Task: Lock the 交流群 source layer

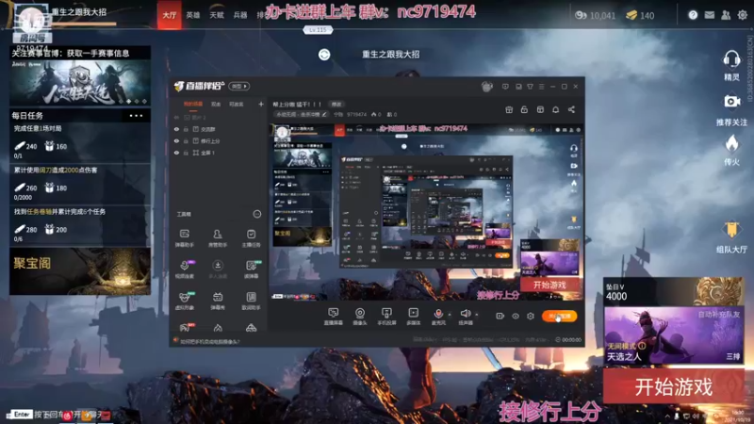Action: [x=186, y=129]
